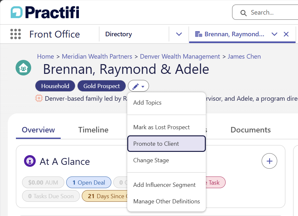Go to Home breadcrumb link
This screenshot has width=298, height=216.
[x=46, y=57]
